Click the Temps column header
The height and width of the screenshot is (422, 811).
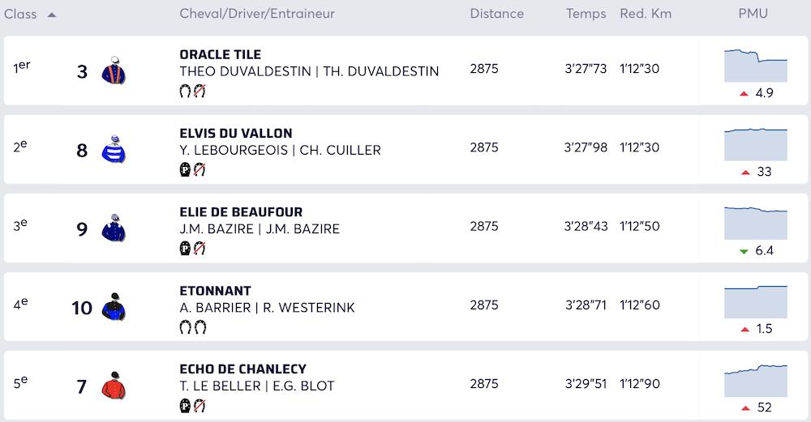pos(586,14)
